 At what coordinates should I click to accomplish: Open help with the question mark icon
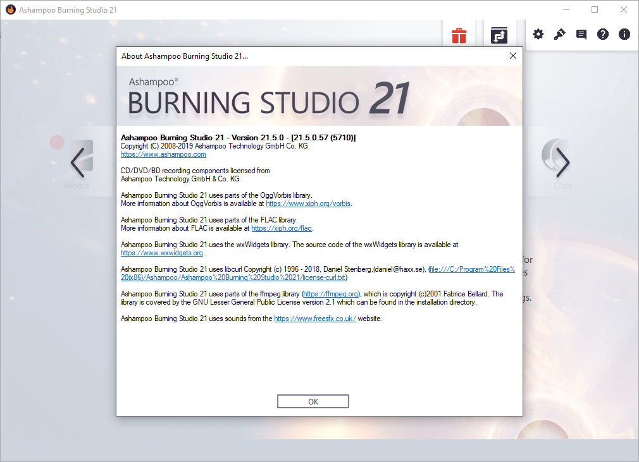coord(603,34)
